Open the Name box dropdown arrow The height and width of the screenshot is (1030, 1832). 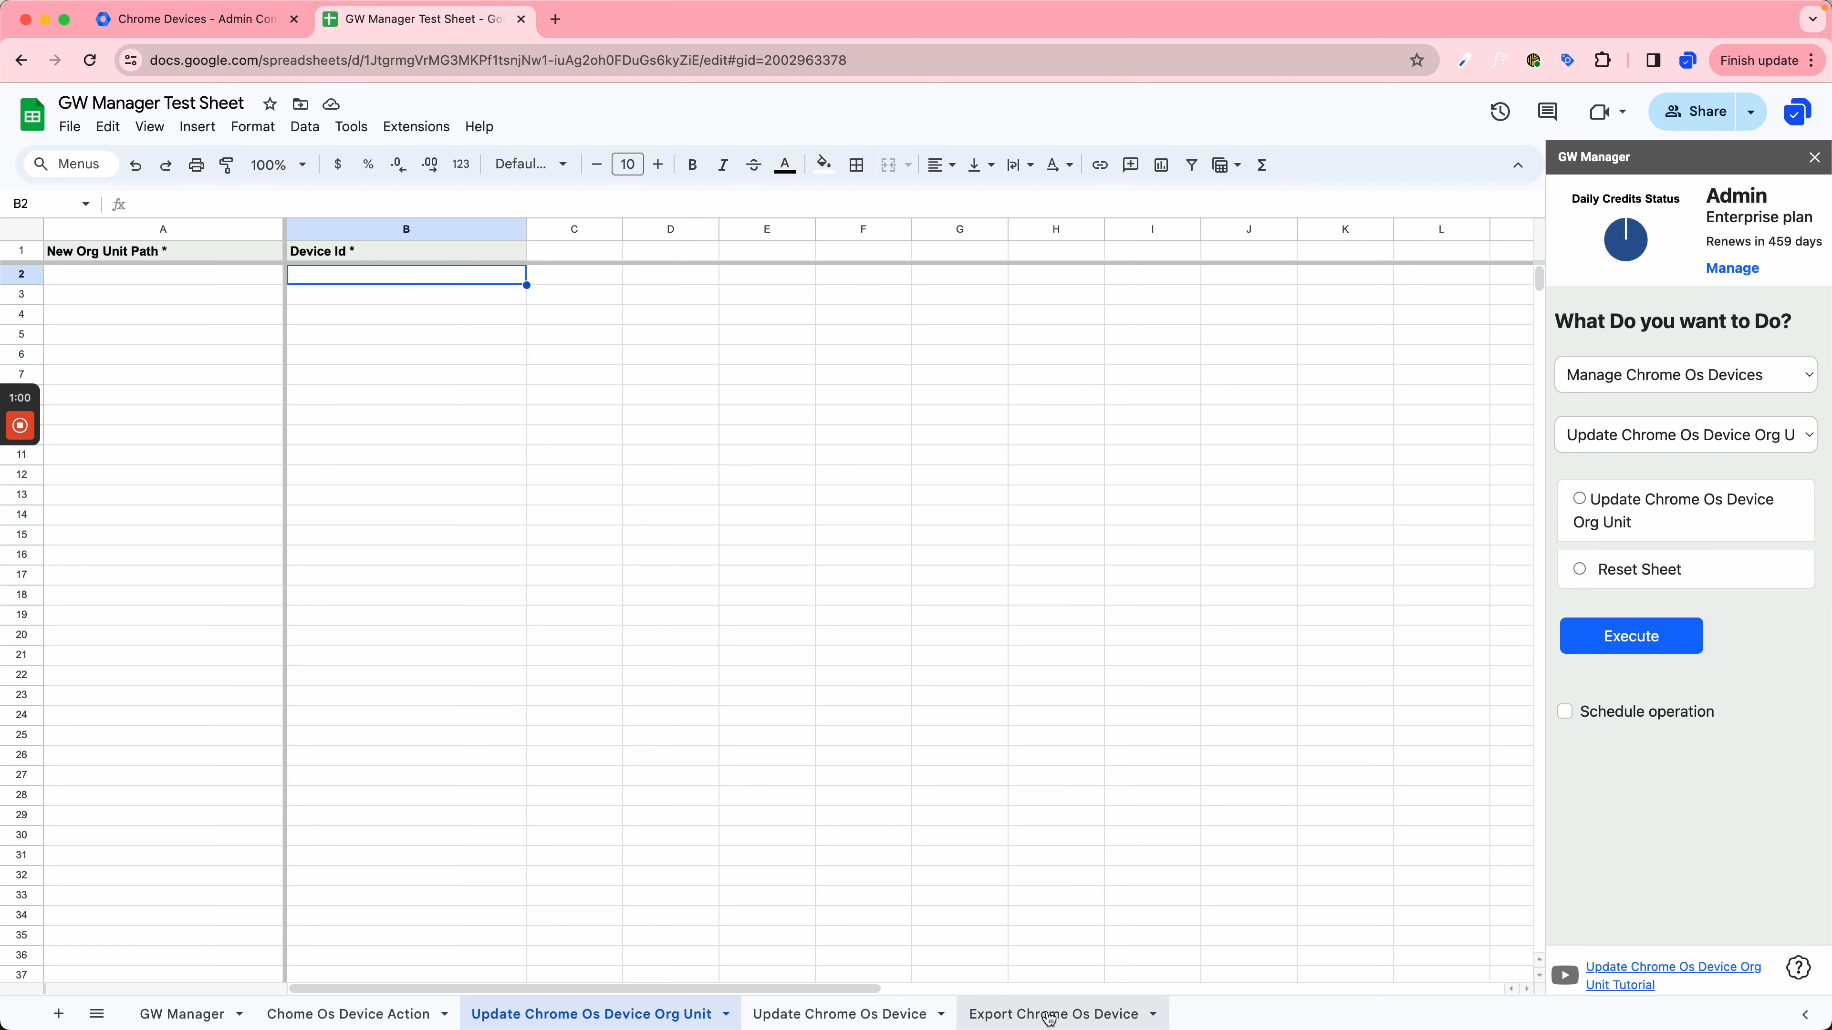pos(86,204)
